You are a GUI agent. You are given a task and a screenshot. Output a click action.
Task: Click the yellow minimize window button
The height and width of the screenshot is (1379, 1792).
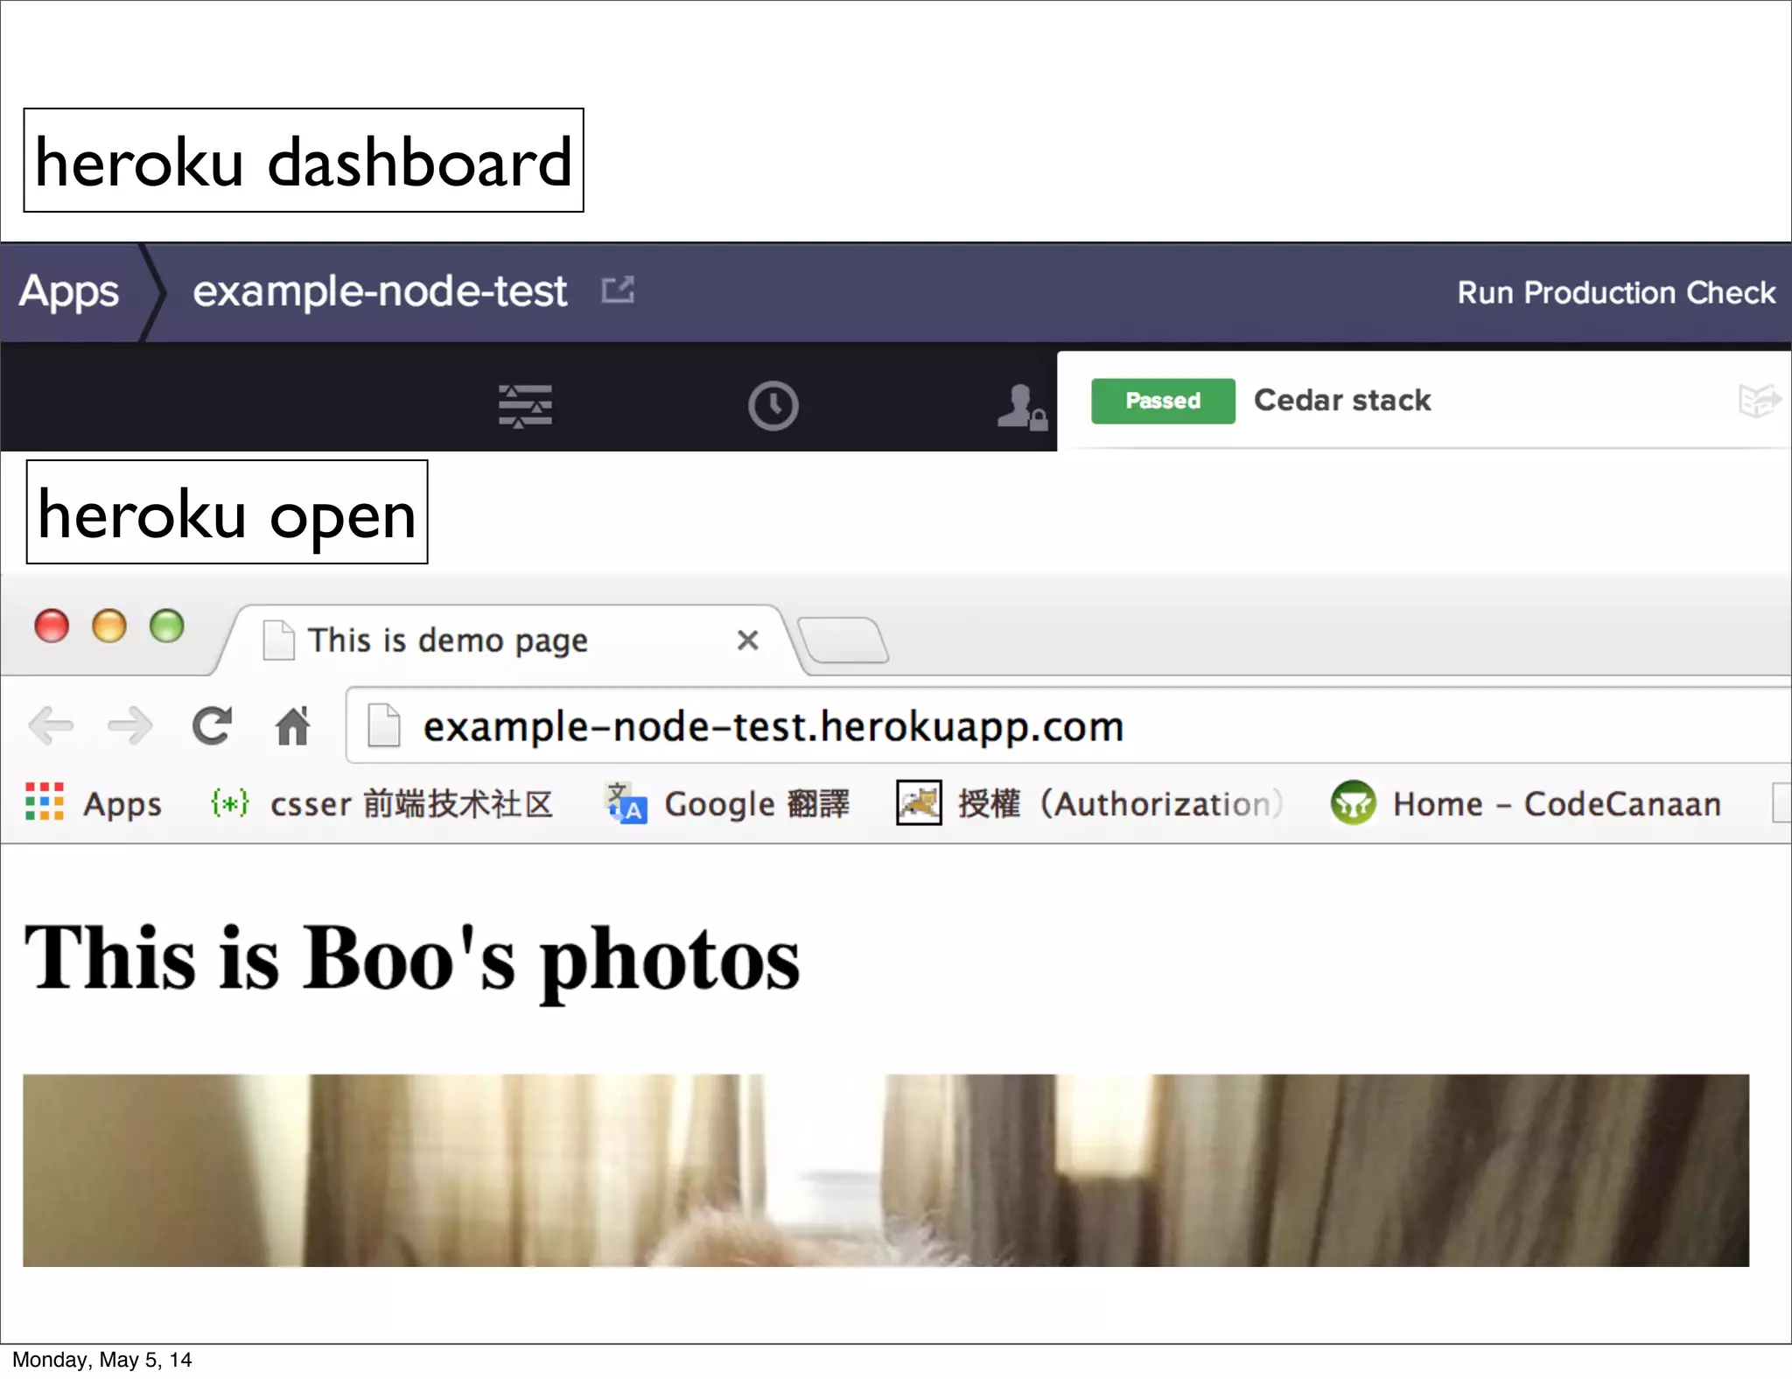(109, 626)
